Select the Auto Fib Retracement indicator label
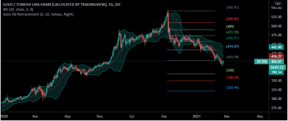 click(38, 14)
